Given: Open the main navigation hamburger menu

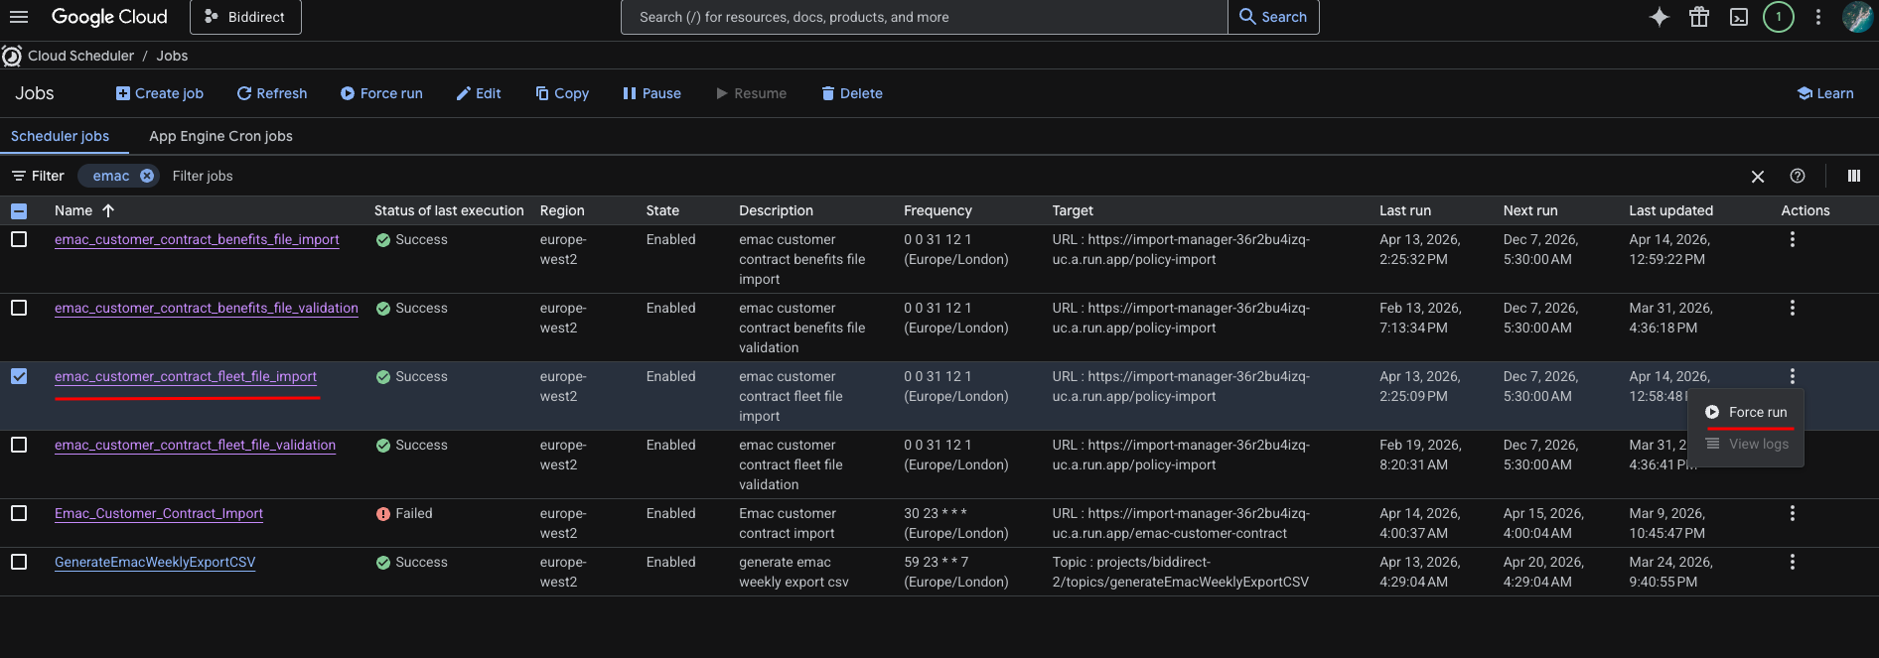Looking at the screenshot, I should pos(19,17).
